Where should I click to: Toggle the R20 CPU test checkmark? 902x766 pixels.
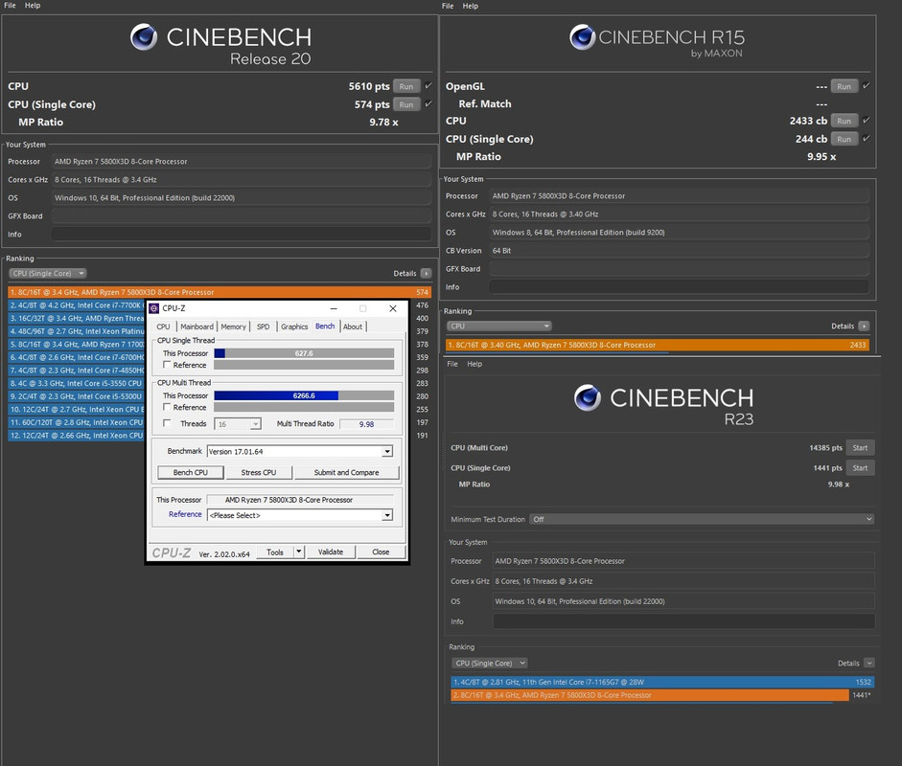pos(428,85)
